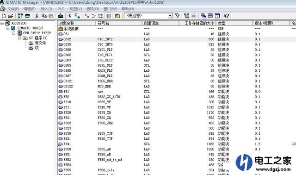
Task: Select SIMATIC 300(2) in tree
Action: click(30, 28)
